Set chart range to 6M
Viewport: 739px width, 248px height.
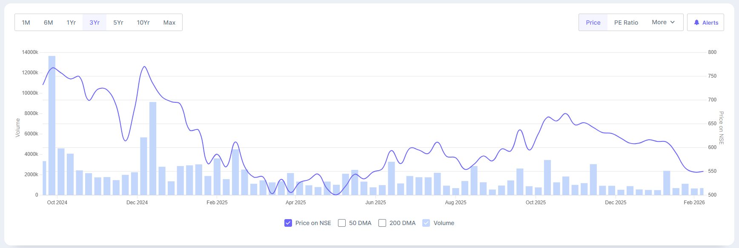coord(48,23)
